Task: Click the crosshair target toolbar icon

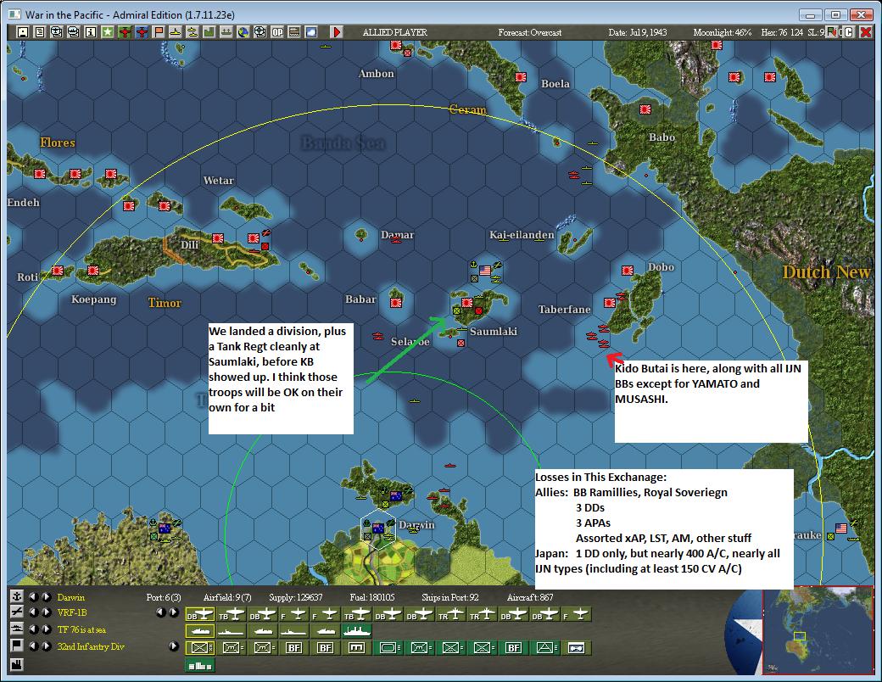Action: point(260,32)
